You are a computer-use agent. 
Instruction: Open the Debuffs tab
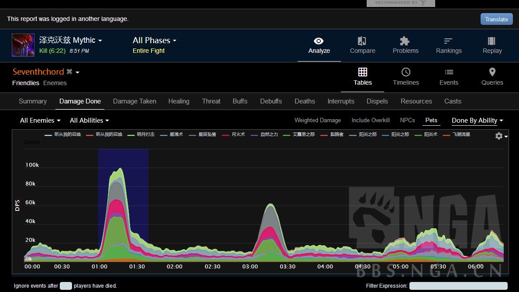click(271, 101)
